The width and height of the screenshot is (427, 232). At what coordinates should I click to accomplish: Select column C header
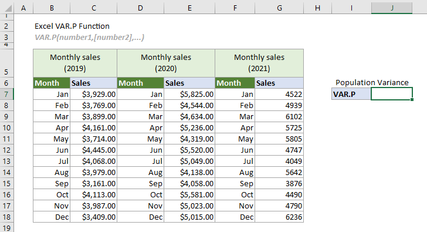[94, 8]
